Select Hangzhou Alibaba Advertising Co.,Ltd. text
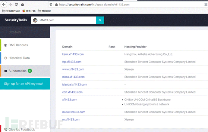Screen dimensions: 208x132 (149, 54)
